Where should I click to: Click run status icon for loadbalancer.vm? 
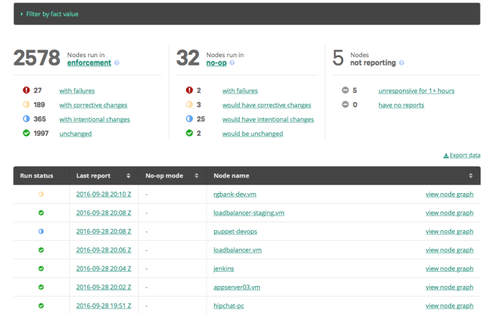(x=41, y=250)
